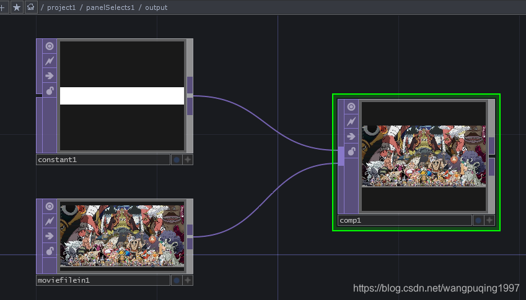Click the plus flag on constant1
The height and width of the screenshot is (300, 526).
[188, 160]
